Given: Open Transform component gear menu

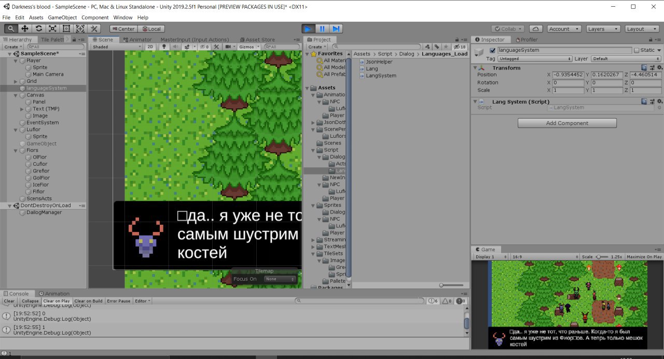Looking at the screenshot, I should pyautogui.click(x=659, y=67).
